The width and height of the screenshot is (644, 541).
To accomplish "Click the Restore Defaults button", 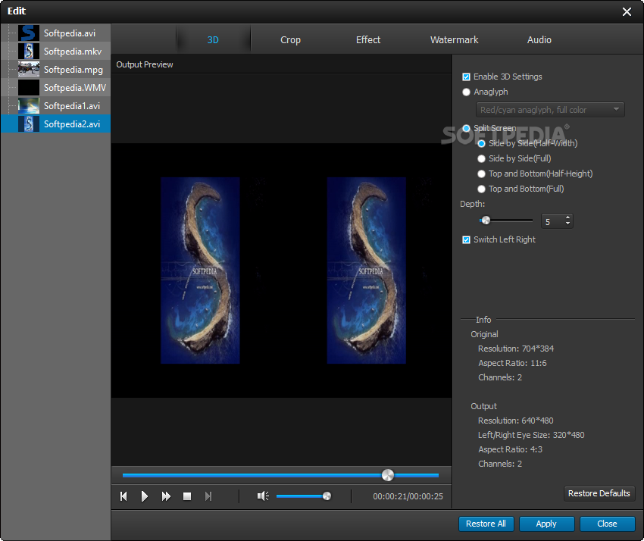I will [599, 493].
